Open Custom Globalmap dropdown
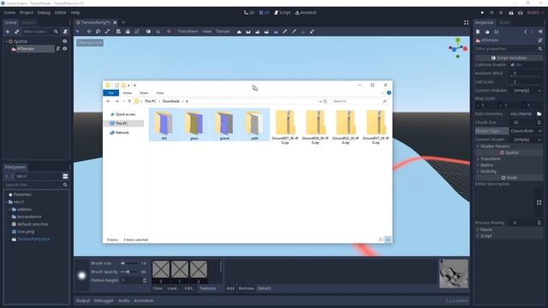548x308 pixels. click(527, 91)
